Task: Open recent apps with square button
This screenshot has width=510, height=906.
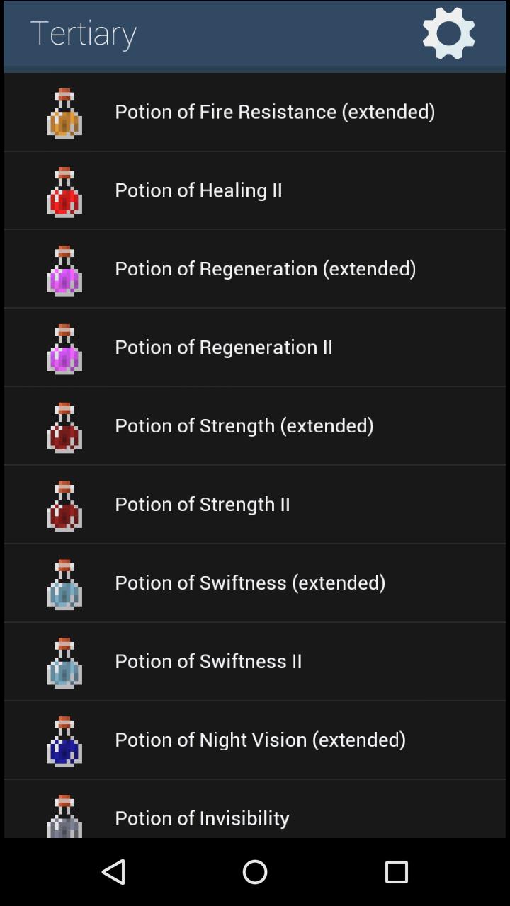Action: point(397,872)
